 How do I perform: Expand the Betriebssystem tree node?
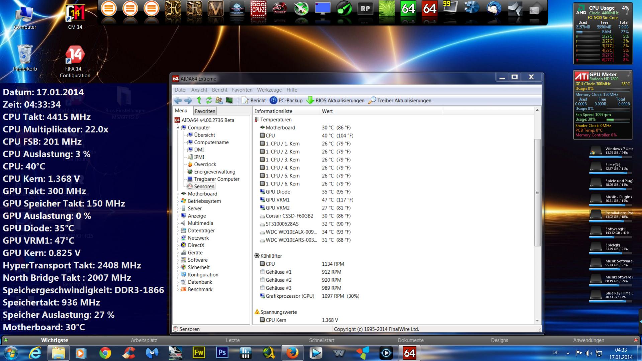click(178, 201)
